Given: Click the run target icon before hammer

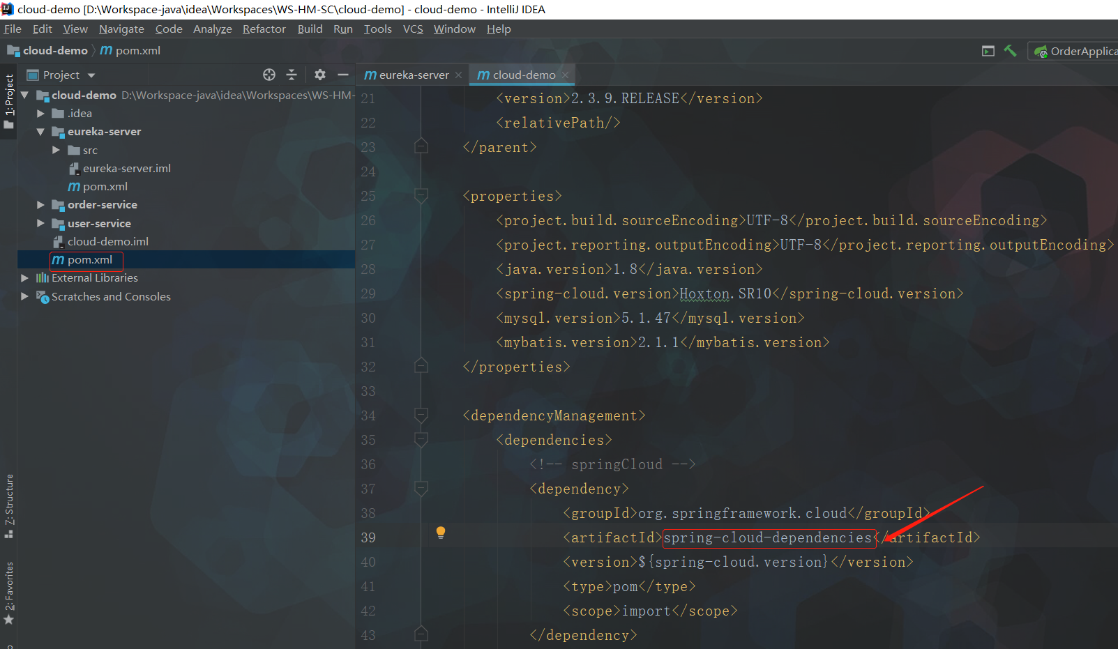Looking at the screenshot, I should [988, 51].
